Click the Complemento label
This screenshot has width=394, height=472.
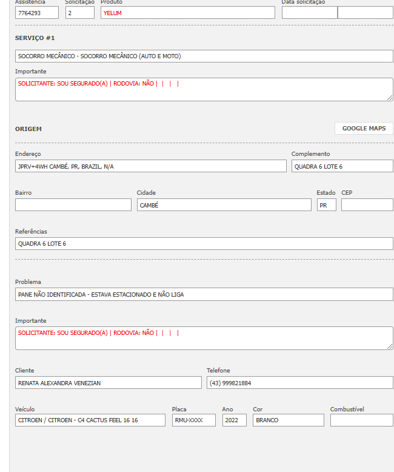(x=311, y=154)
